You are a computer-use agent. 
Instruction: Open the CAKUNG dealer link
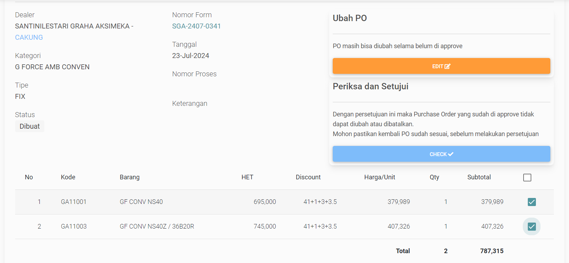(x=29, y=37)
